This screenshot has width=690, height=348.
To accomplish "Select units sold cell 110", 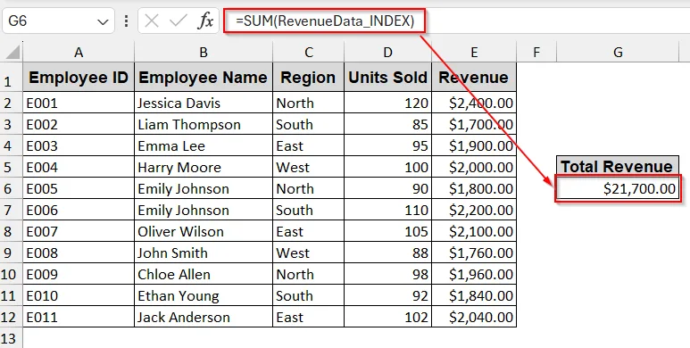I will point(387,210).
